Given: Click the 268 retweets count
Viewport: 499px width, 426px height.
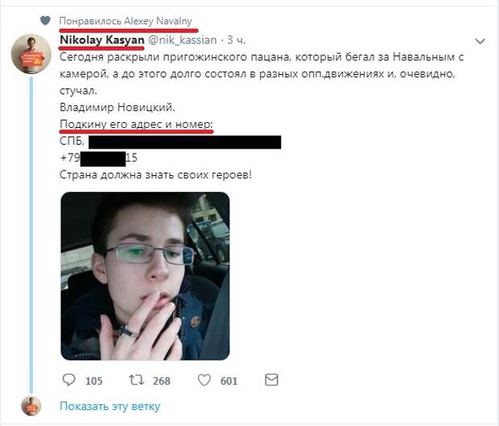Looking at the screenshot, I should (161, 380).
